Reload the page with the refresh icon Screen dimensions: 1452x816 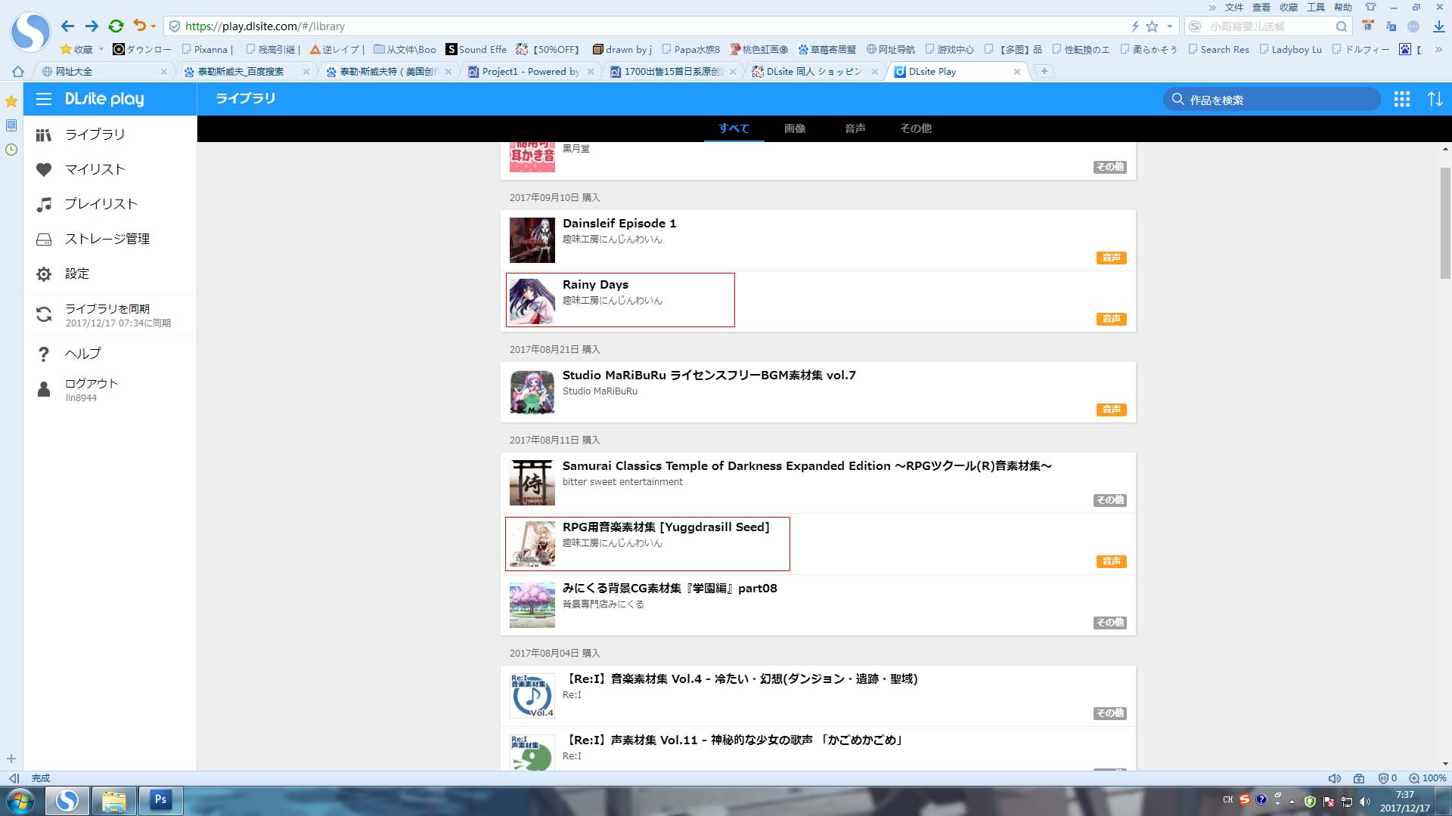116,26
